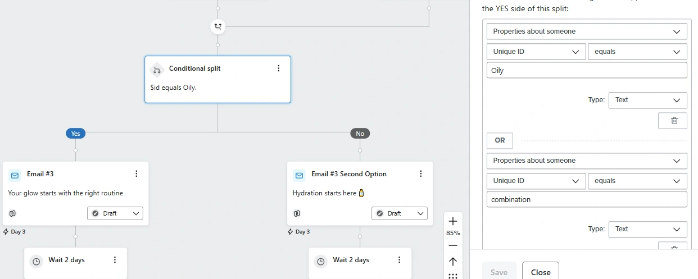Open second equals operator dropdown
The width and height of the screenshot is (698, 279).
point(637,181)
